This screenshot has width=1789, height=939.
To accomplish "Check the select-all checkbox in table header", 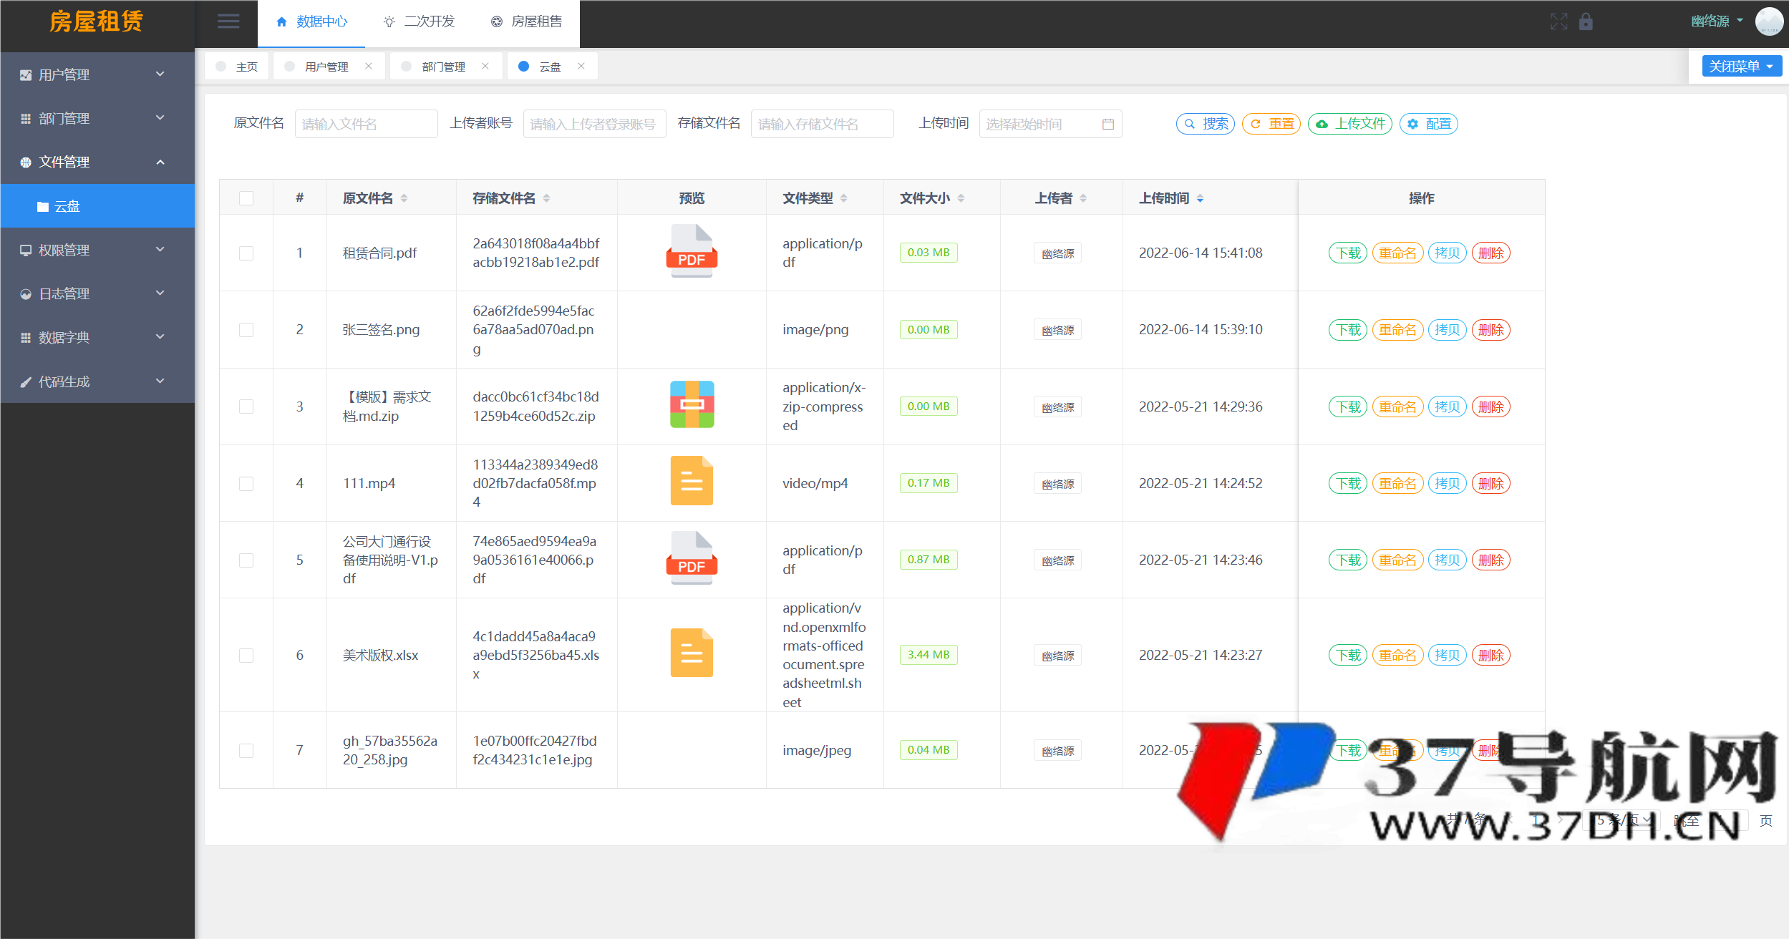I will (246, 198).
